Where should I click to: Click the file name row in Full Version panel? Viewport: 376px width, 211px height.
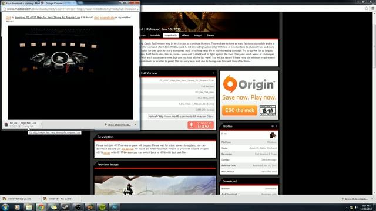178,80
